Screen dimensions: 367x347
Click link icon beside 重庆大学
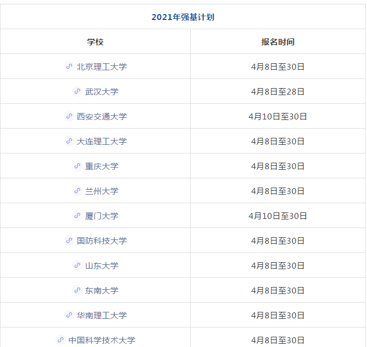click(77, 166)
